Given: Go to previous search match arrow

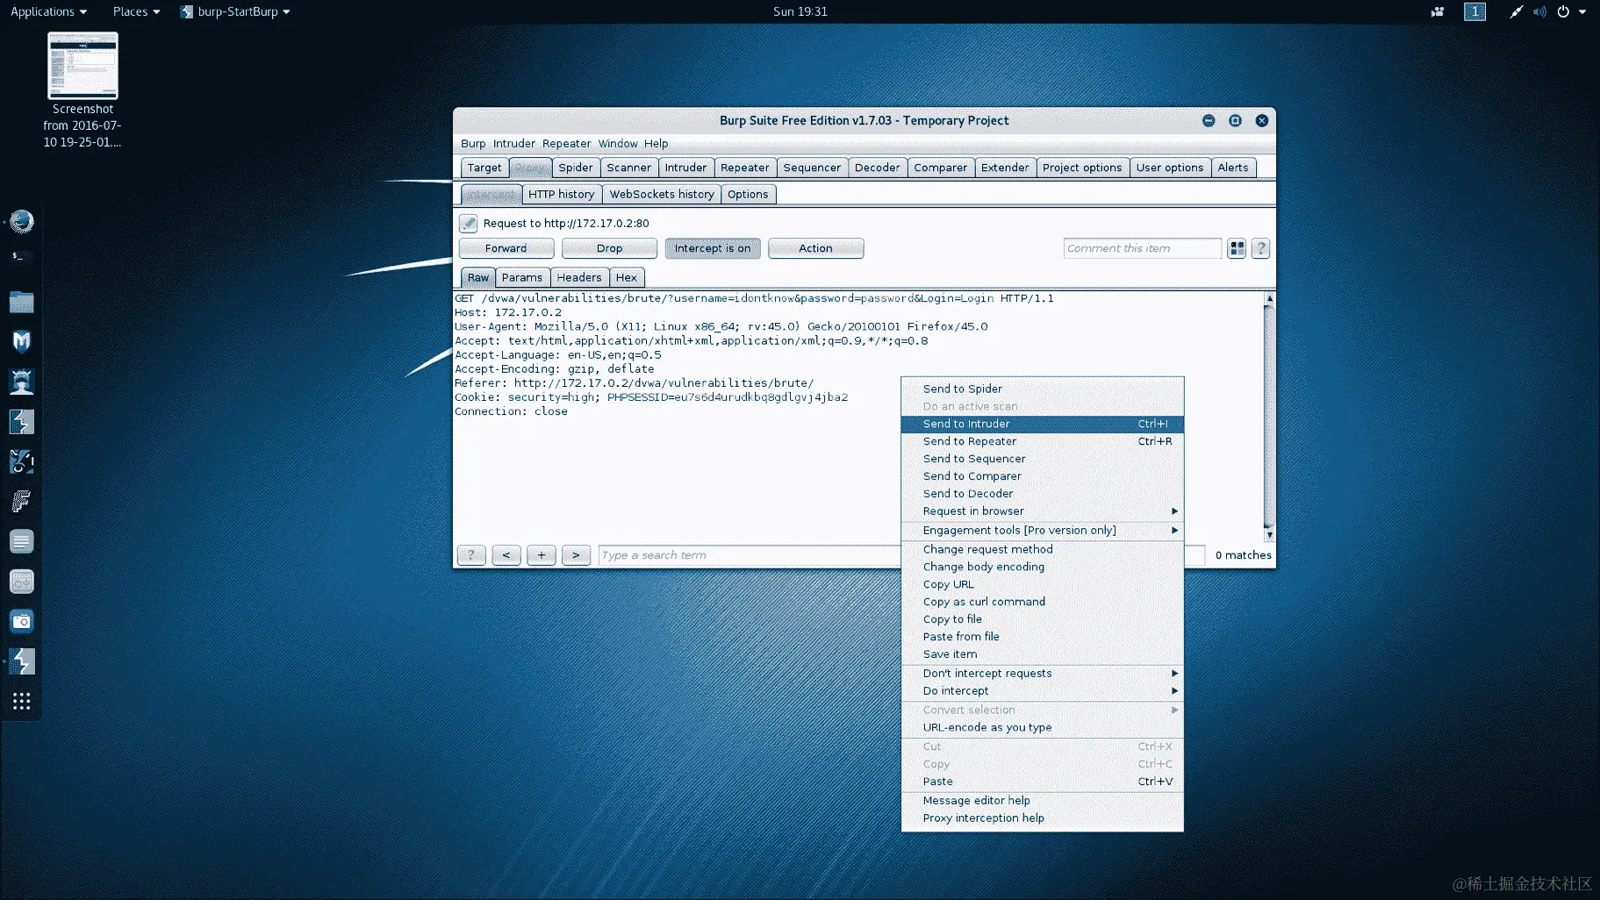Looking at the screenshot, I should [506, 555].
